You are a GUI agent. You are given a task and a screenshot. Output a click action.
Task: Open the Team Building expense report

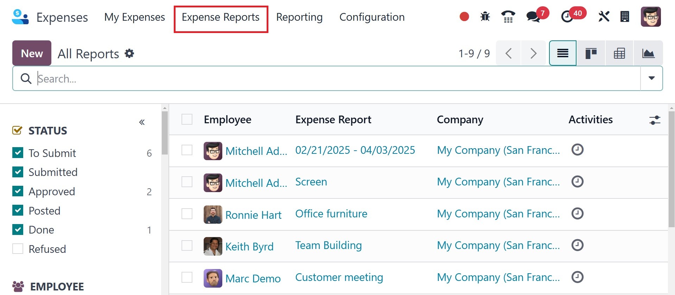[x=328, y=245]
